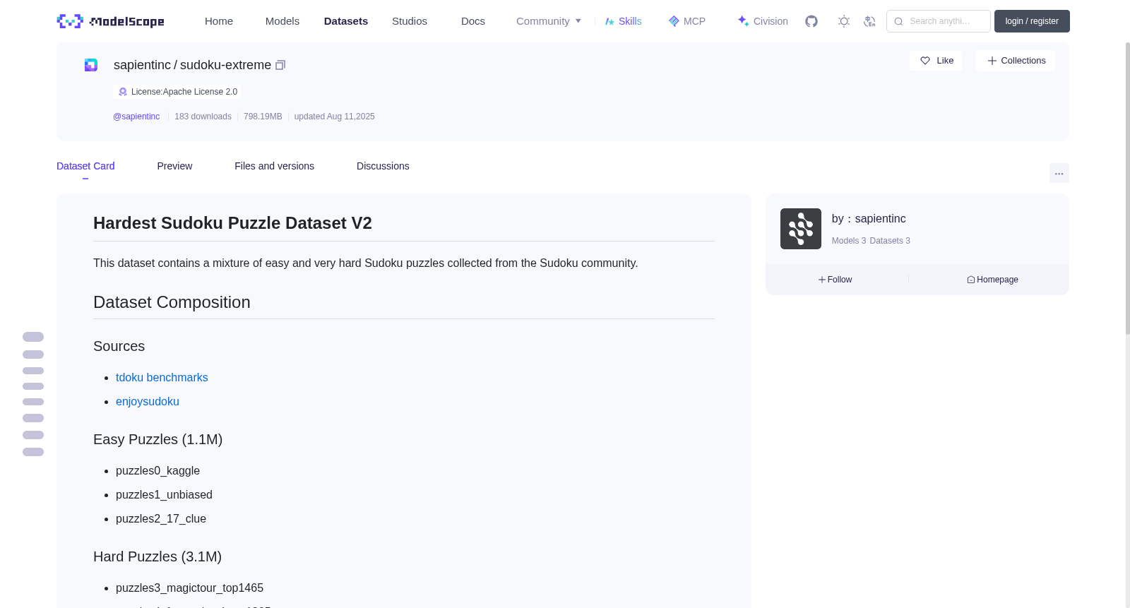Like this dataset with the heart button
Viewport: 1130px width, 608px height.
(936, 61)
